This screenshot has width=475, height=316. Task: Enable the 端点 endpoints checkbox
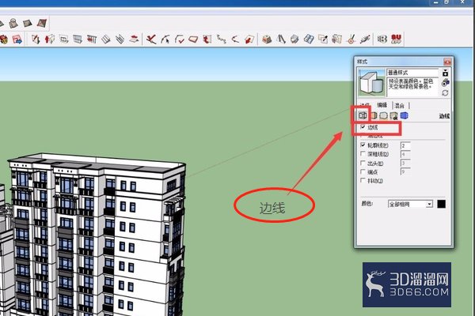point(363,171)
